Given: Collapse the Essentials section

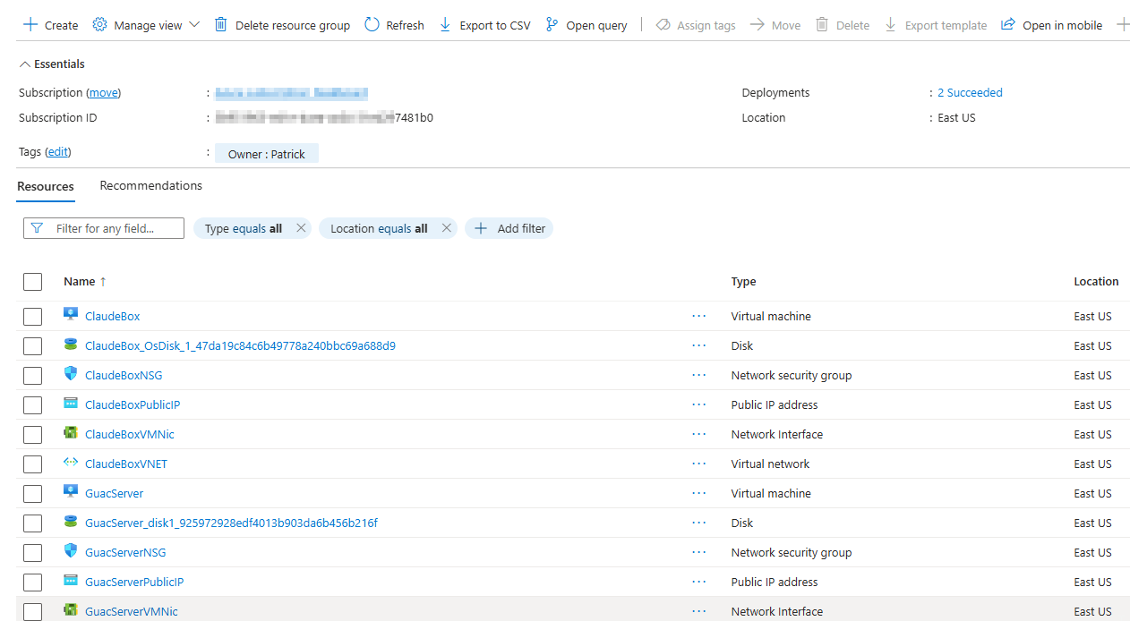Looking at the screenshot, I should pos(24,64).
